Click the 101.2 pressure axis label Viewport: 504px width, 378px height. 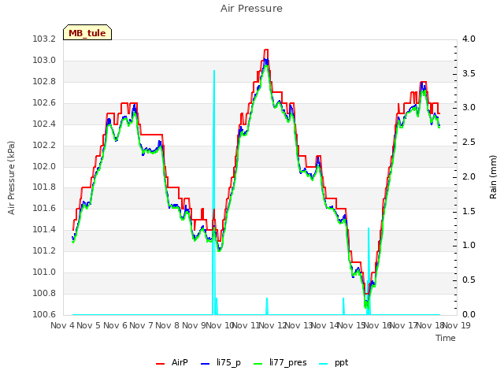[44, 250]
